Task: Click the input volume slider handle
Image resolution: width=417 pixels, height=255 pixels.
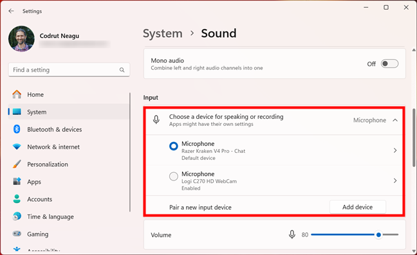Action: tap(378, 234)
